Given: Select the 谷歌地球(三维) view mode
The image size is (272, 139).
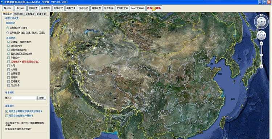Looking at the screenshot, I should coord(8,28).
